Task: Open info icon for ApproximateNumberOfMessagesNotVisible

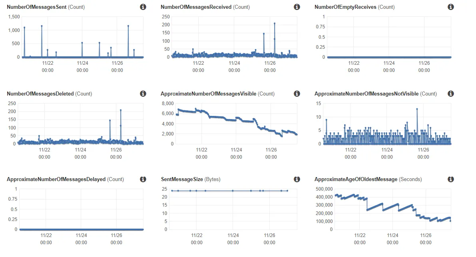Action: tap(451, 94)
